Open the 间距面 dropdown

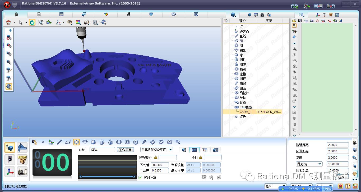pyautogui.click(x=309, y=164)
